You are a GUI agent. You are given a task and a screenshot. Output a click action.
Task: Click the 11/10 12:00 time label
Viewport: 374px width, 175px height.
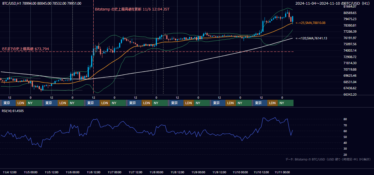tap(261, 172)
